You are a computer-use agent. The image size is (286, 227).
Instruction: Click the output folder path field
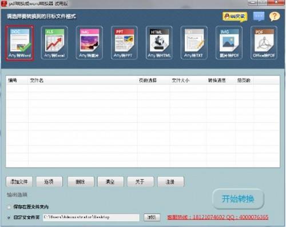(91, 217)
